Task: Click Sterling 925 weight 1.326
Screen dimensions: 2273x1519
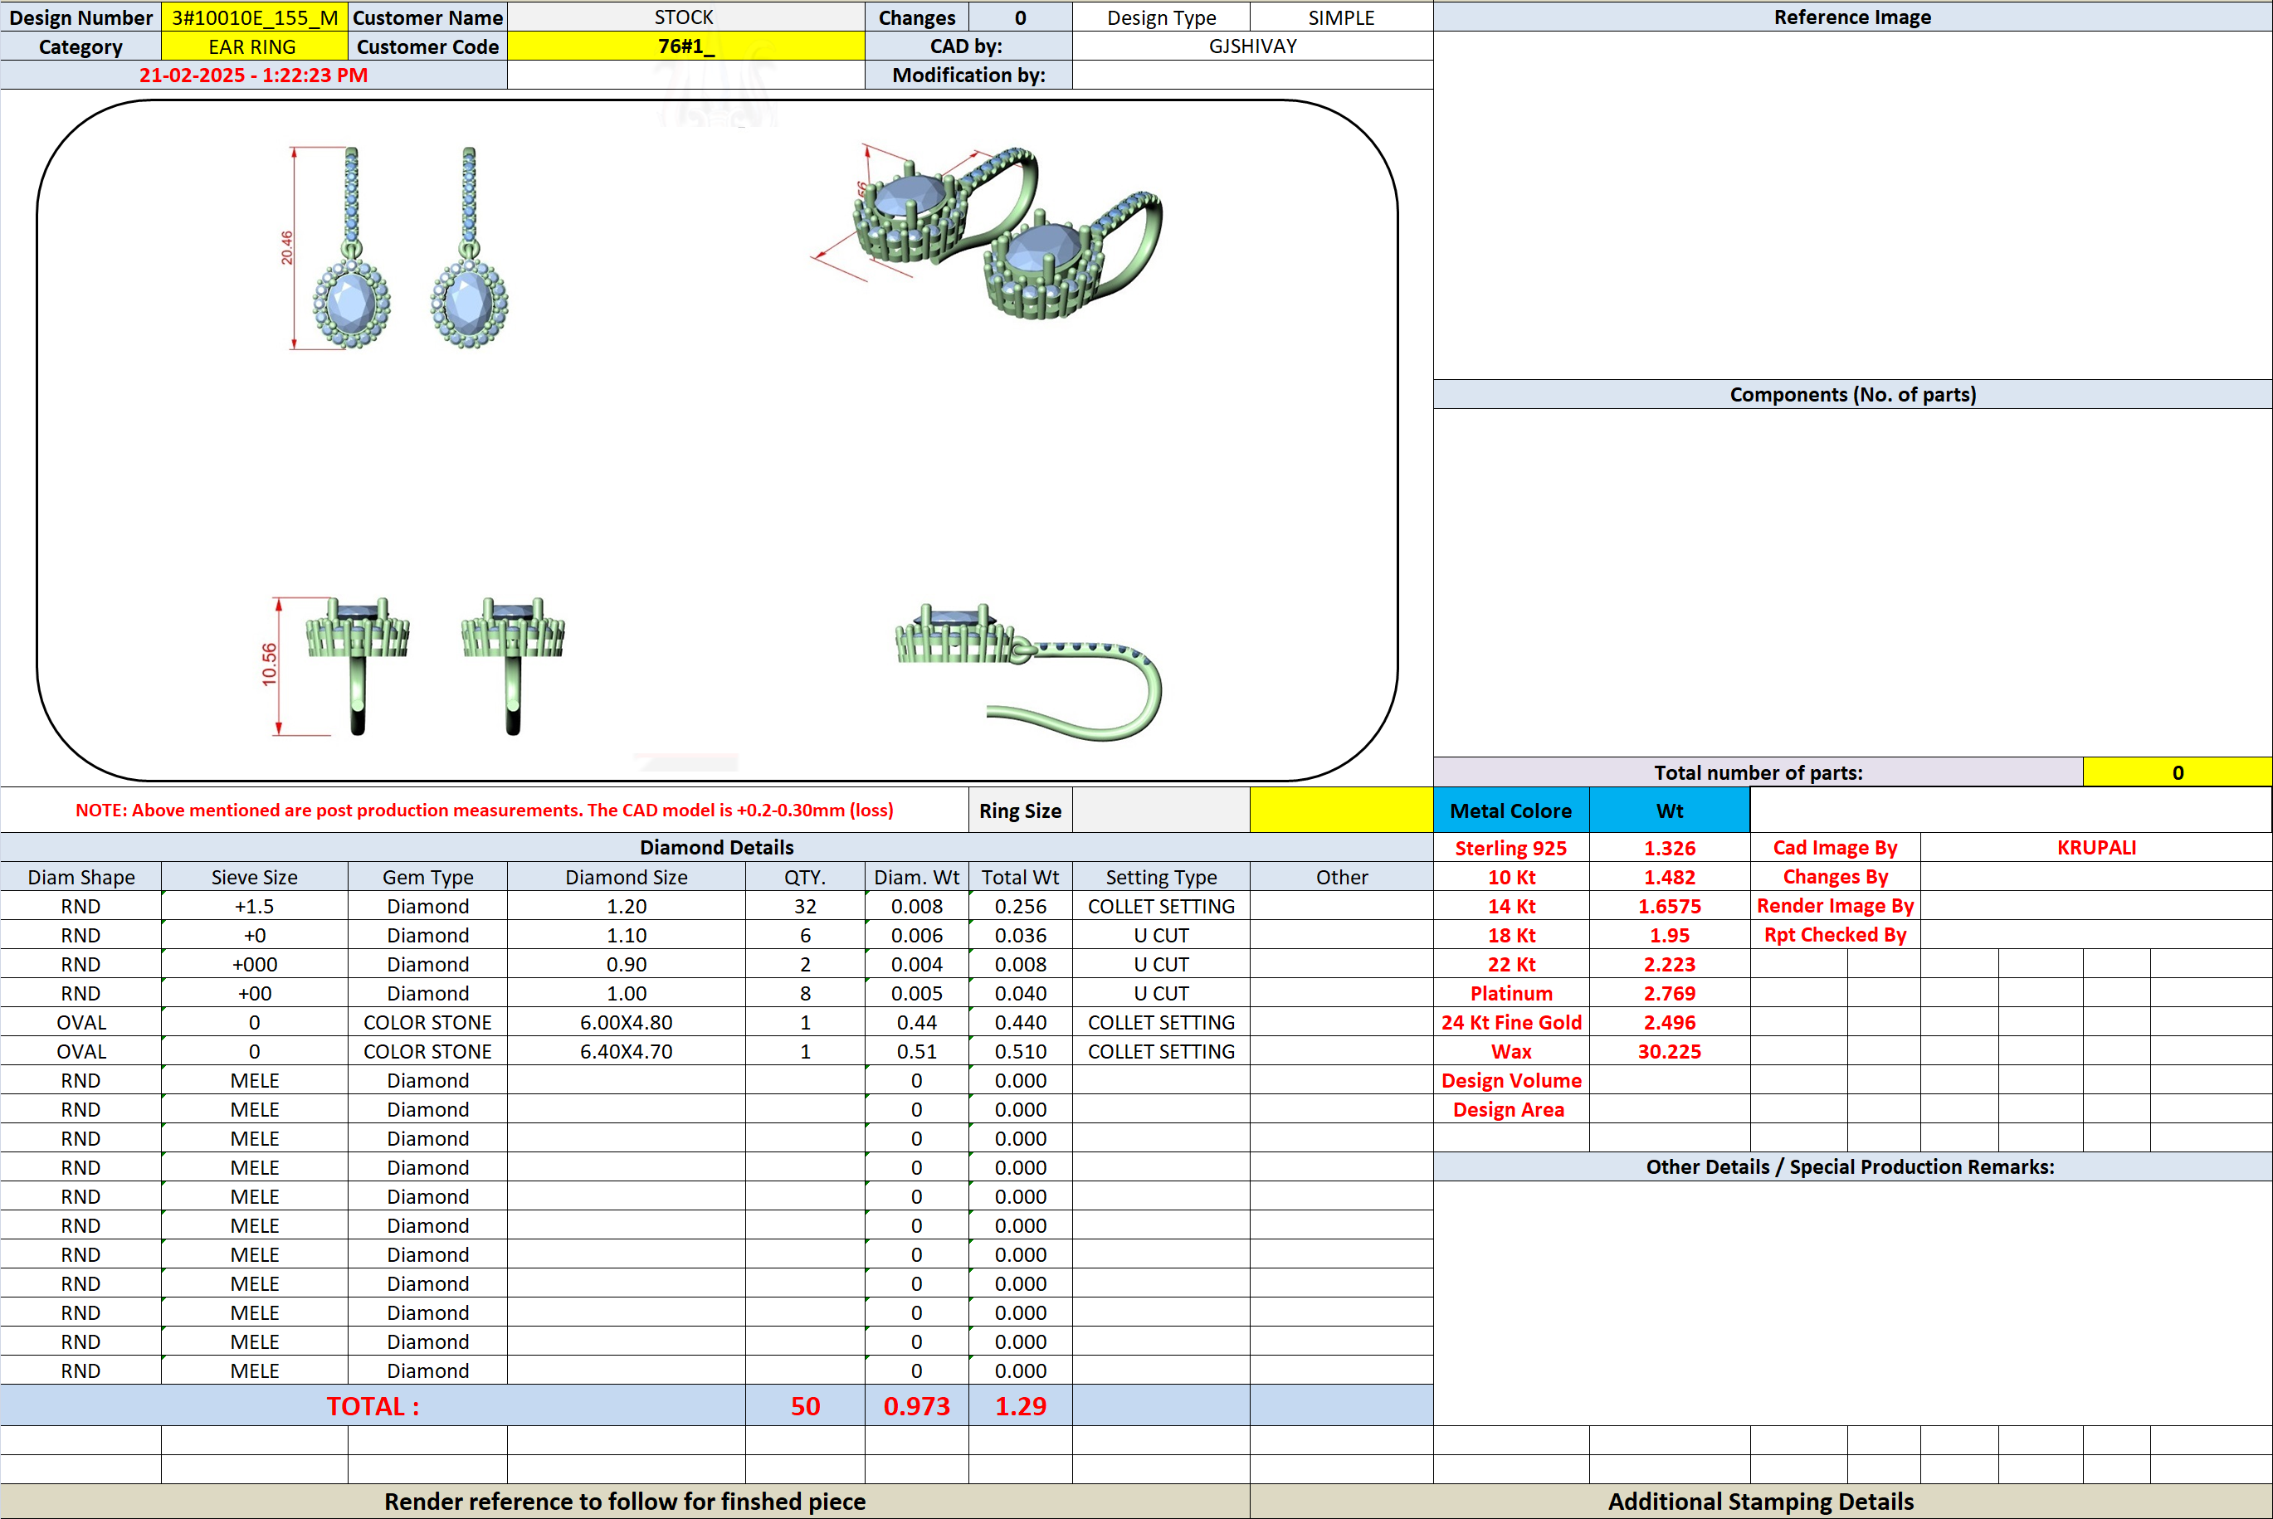Action: click(1670, 848)
